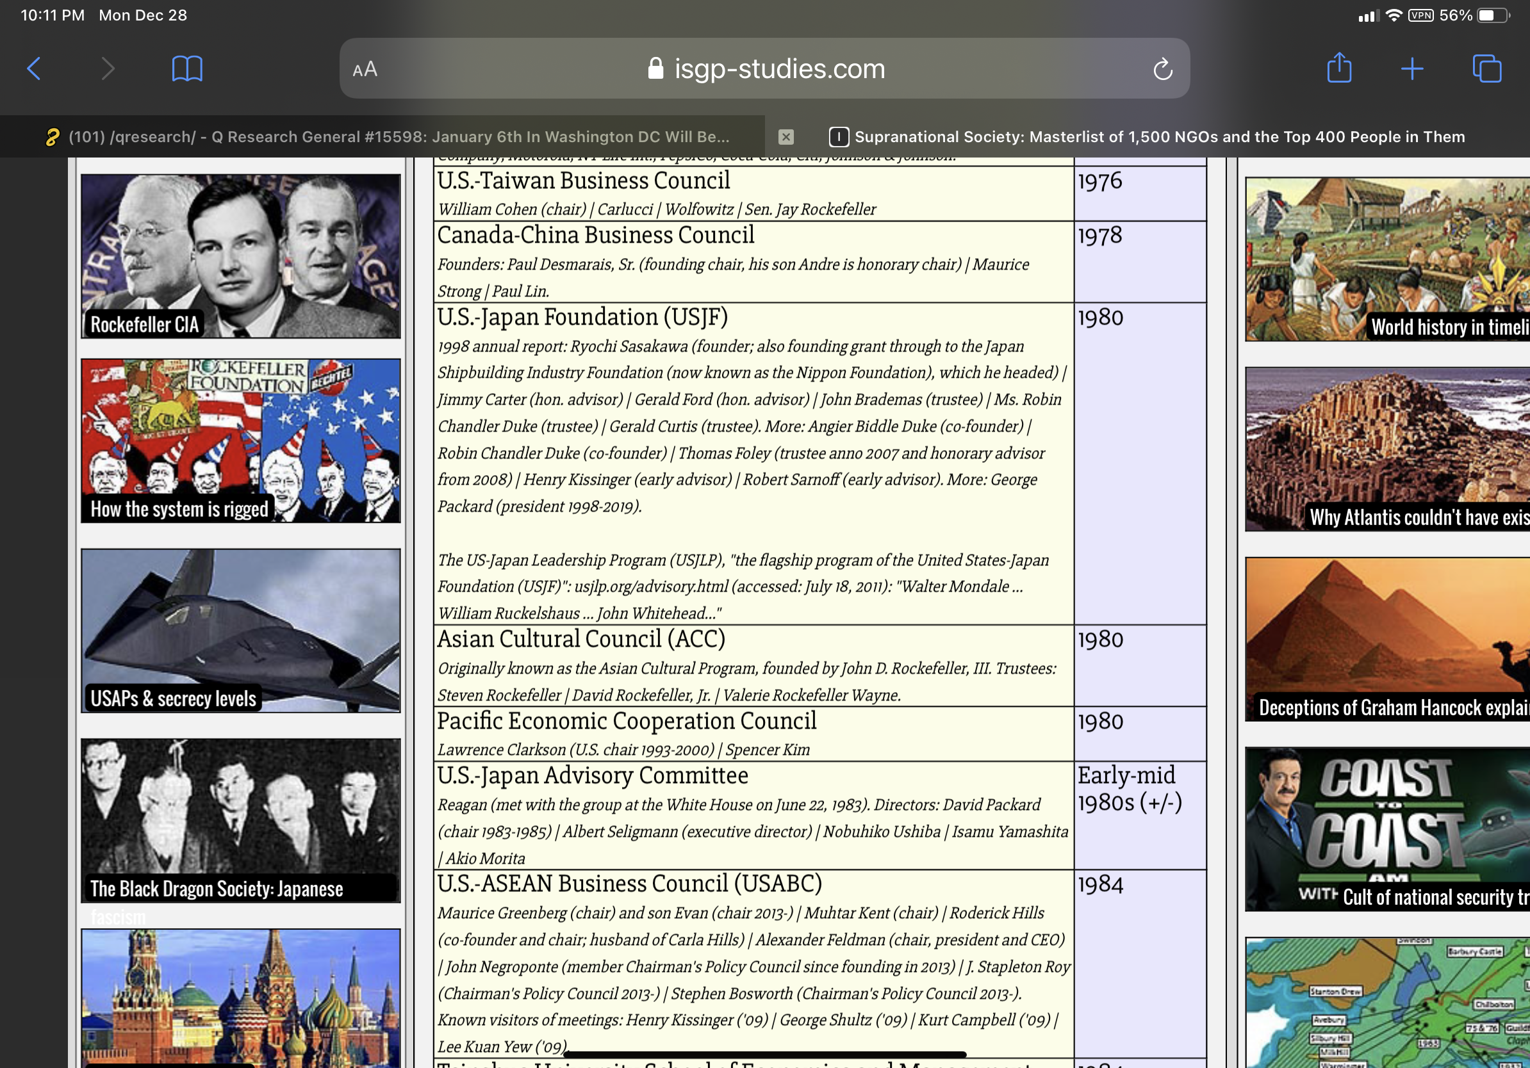Tap the Wi-Fi status icon

click(1394, 15)
